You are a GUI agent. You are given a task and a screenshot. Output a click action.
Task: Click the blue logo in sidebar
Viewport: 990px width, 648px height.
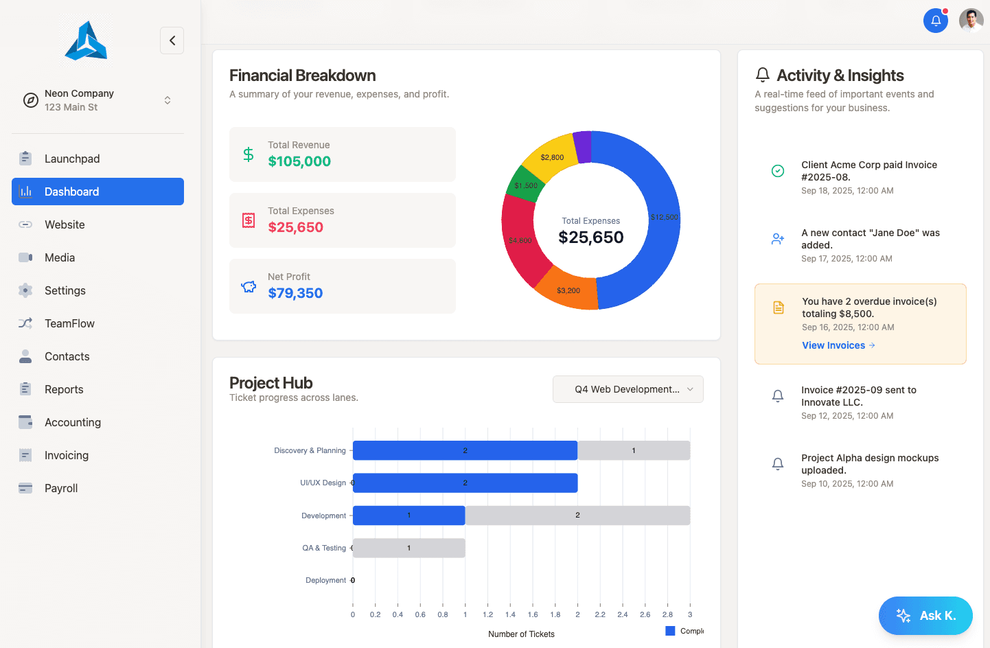[86, 40]
